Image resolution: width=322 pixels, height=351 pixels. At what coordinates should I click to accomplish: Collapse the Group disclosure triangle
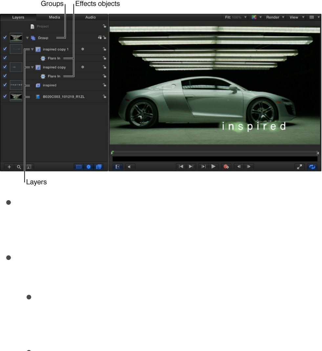point(28,38)
